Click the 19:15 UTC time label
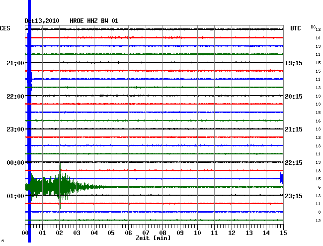Viewport: 323px width, 246px height. tap(294, 63)
